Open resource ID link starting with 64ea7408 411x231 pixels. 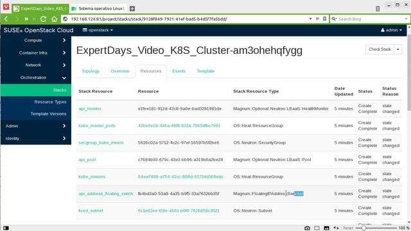pyautogui.click(x=180, y=177)
